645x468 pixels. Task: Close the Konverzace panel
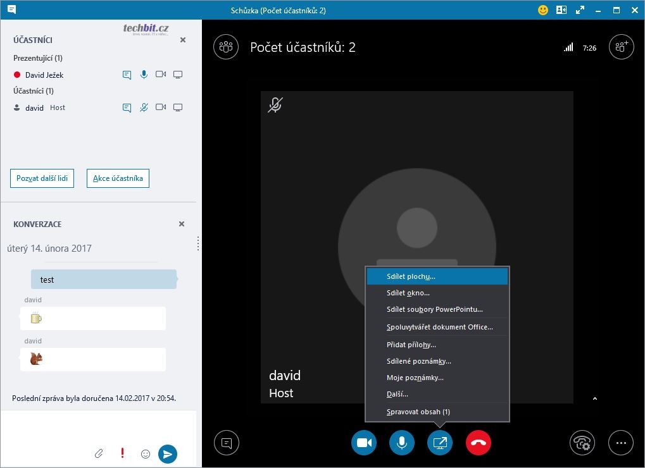pos(182,224)
